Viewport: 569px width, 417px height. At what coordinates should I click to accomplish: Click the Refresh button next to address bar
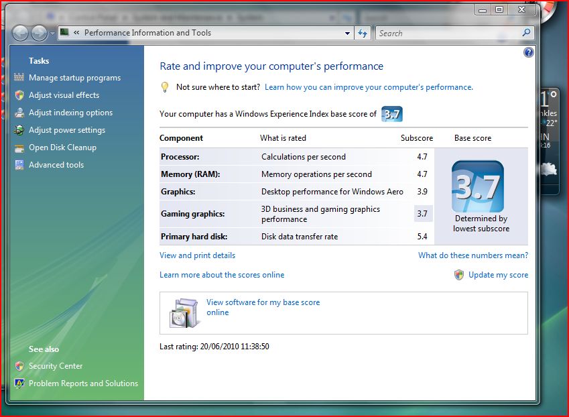coord(363,33)
